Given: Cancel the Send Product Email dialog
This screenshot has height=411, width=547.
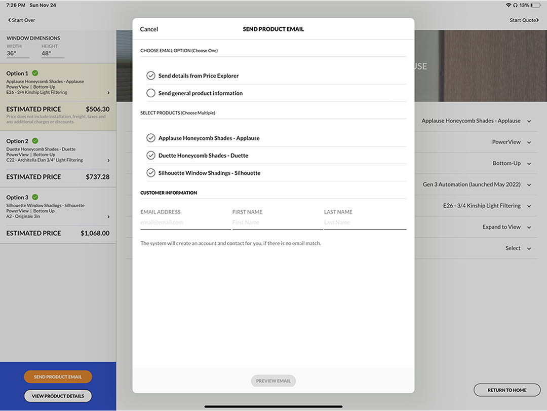Looking at the screenshot, I should tap(149, 29).
